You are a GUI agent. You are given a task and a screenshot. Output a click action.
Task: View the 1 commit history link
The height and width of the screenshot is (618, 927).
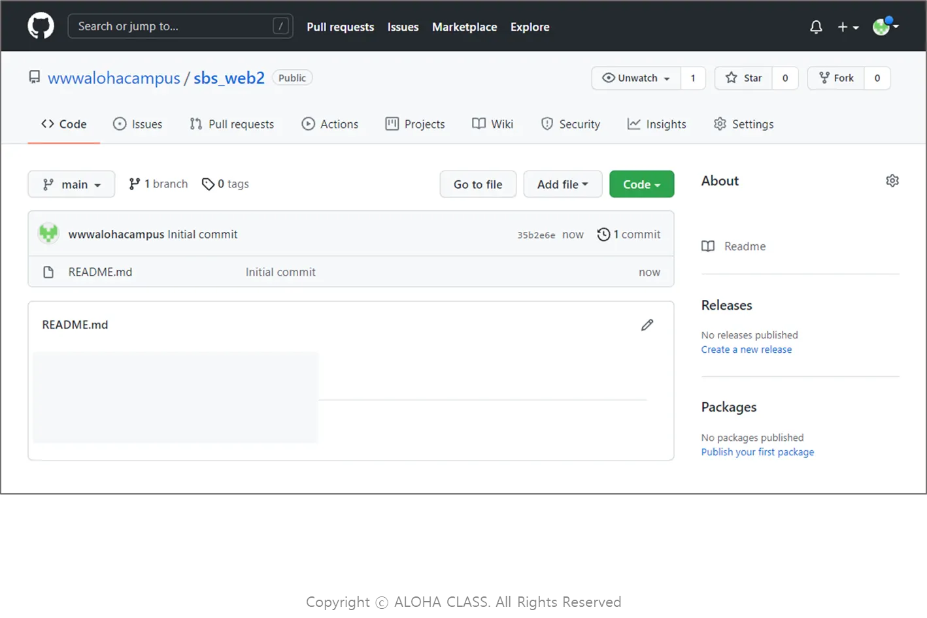[x=629, y=234]
